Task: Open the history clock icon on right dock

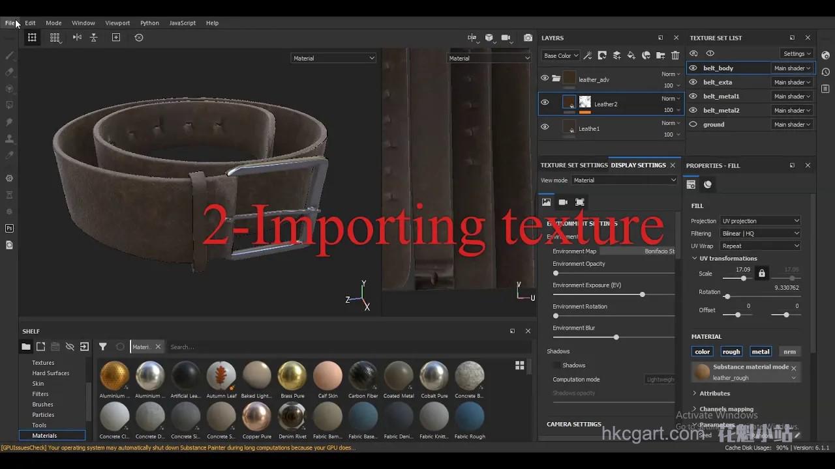Action: (x=825, y=72)
